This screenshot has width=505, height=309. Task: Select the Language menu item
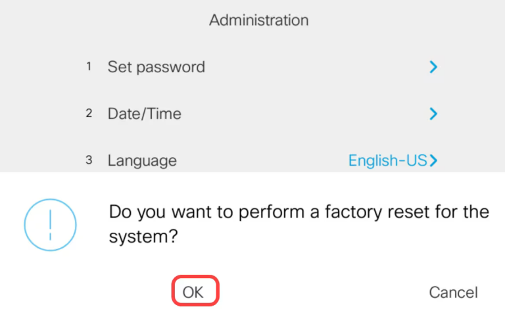pos(142,160)
